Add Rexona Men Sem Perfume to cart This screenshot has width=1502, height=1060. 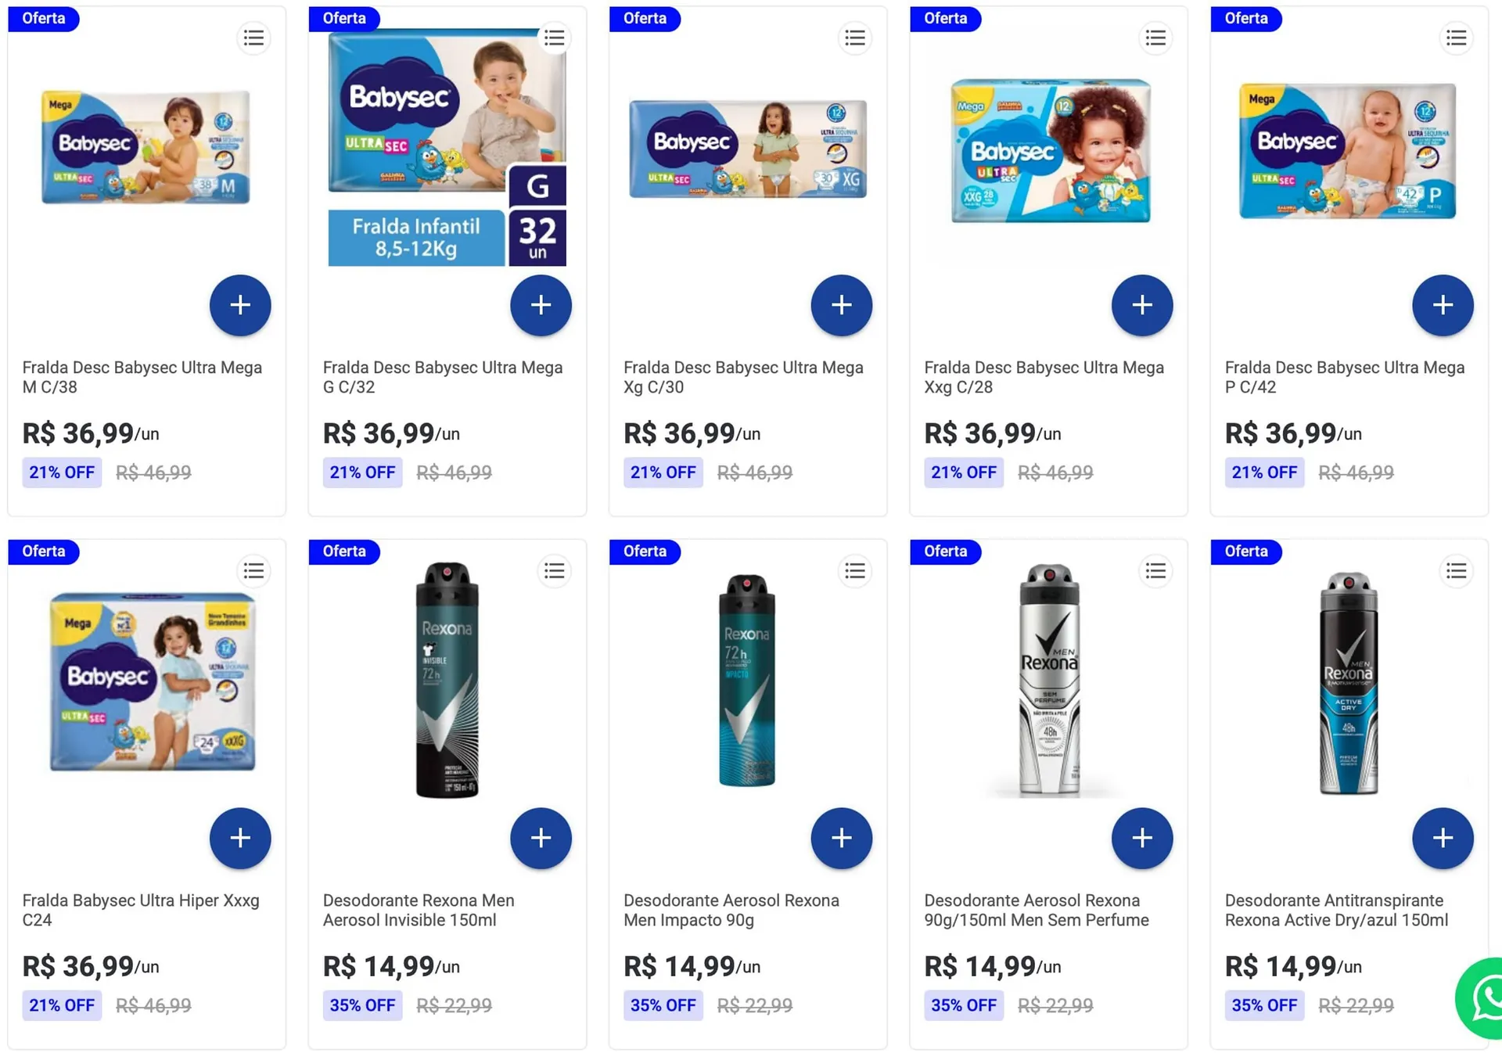[1141, 838]
